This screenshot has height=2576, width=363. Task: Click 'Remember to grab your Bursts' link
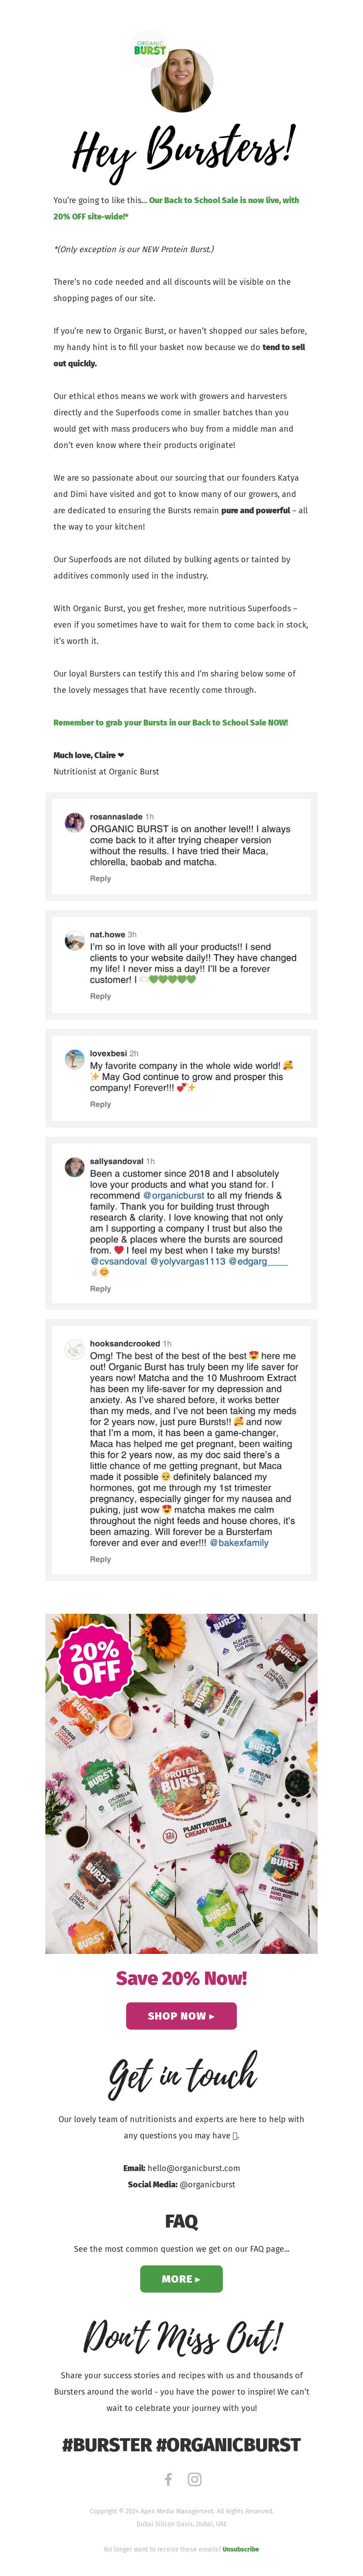tap(170, 722)
